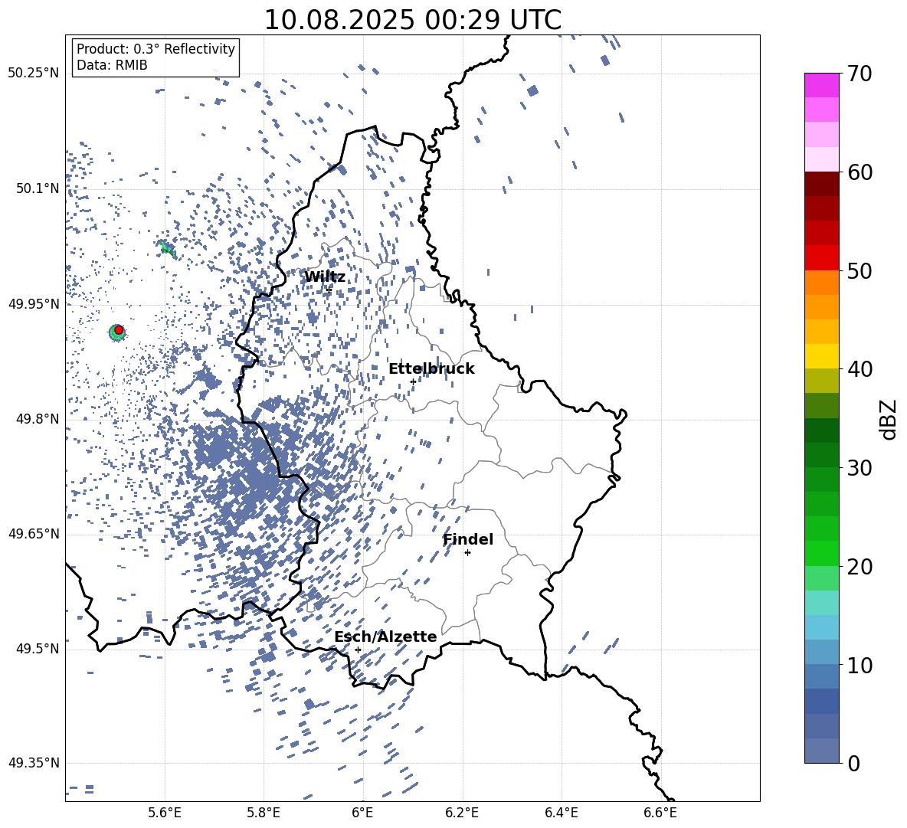The image size is (907, 828).
Task: Click the colorbar tick label 50
Action: [x=860, y=270]
